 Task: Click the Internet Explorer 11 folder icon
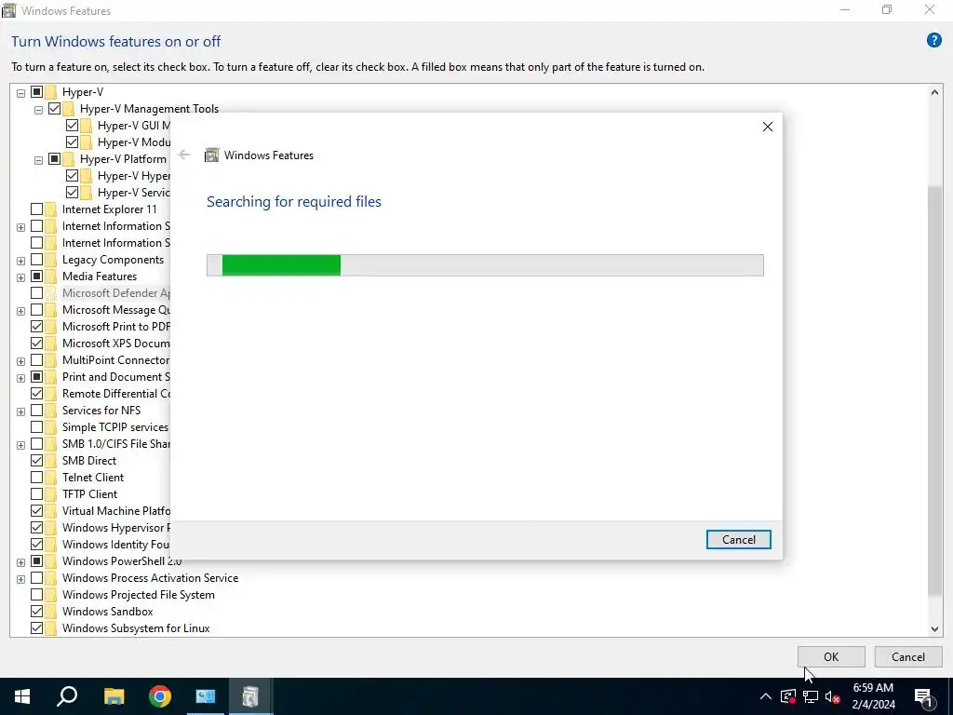51,209
